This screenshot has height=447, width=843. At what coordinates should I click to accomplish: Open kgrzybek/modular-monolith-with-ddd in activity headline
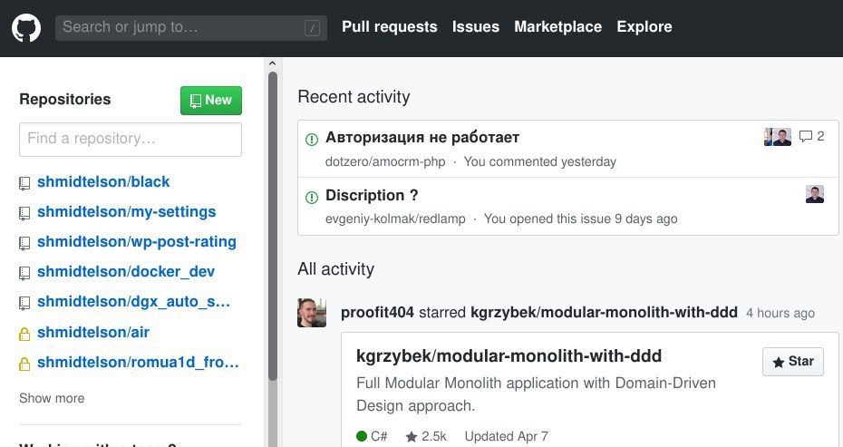pyautogui.click(x=604, y=313)
